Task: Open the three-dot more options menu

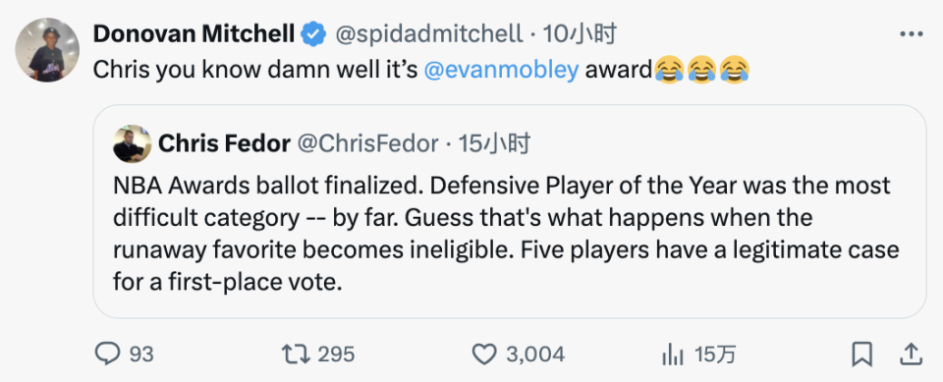Action: click(912, 35)
